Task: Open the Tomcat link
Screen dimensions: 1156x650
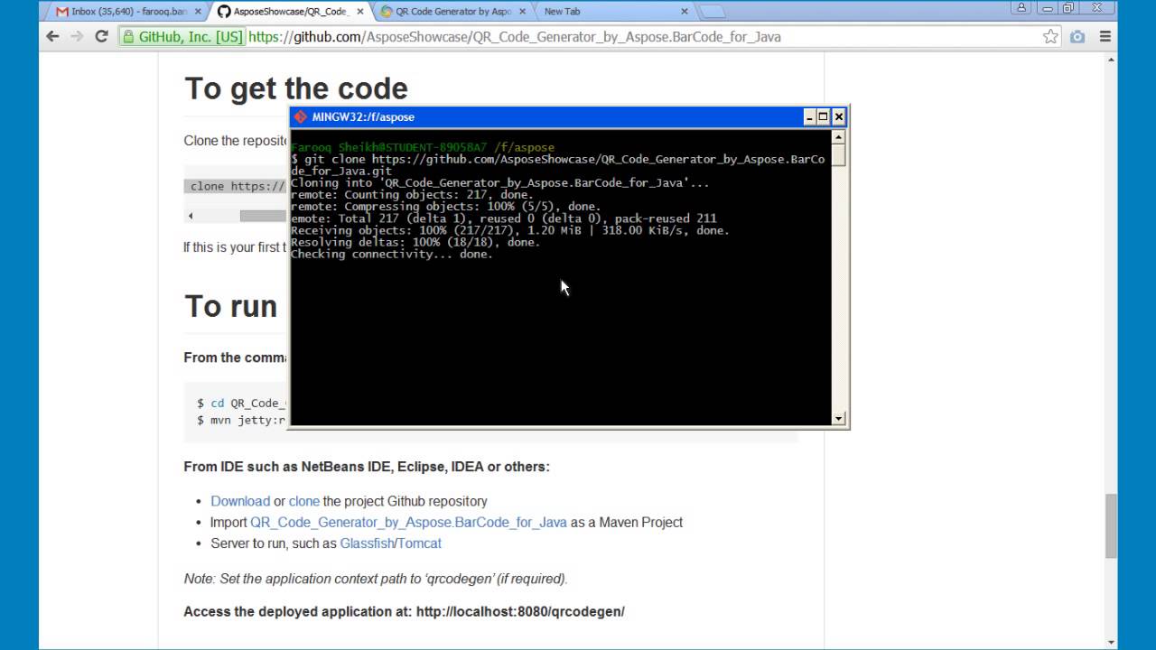Action: [420, 543]
